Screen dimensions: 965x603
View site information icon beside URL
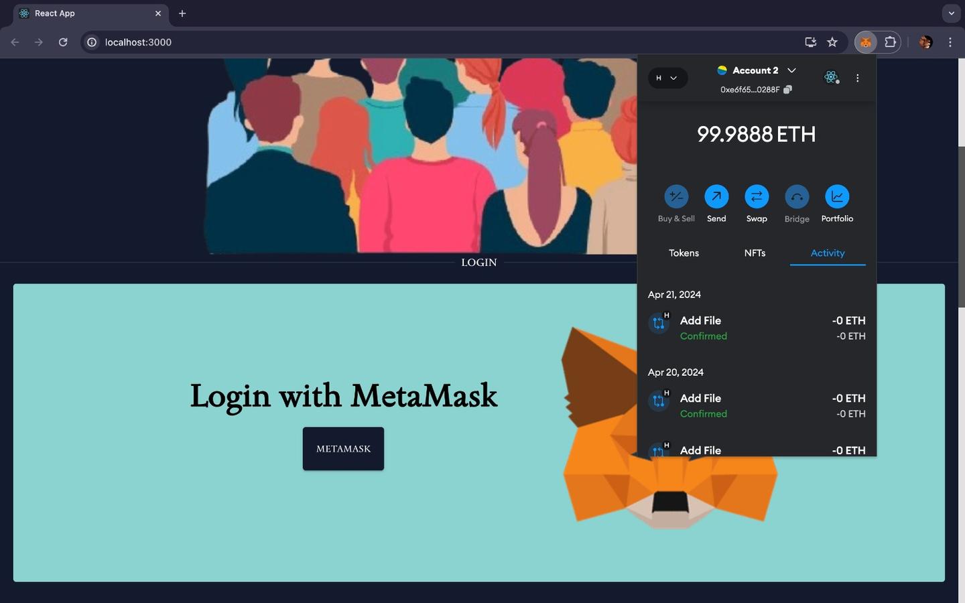click(x=92, y=42)
